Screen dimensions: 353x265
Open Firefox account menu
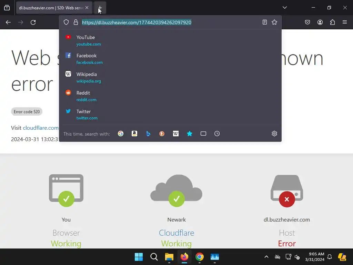[320, 22]
